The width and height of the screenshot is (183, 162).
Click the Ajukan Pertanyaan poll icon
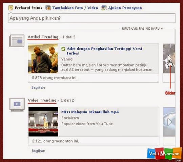coord(104,8)
